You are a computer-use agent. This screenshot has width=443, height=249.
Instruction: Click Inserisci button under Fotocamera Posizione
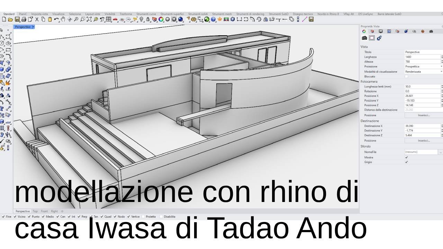click(x=424, y=115)
